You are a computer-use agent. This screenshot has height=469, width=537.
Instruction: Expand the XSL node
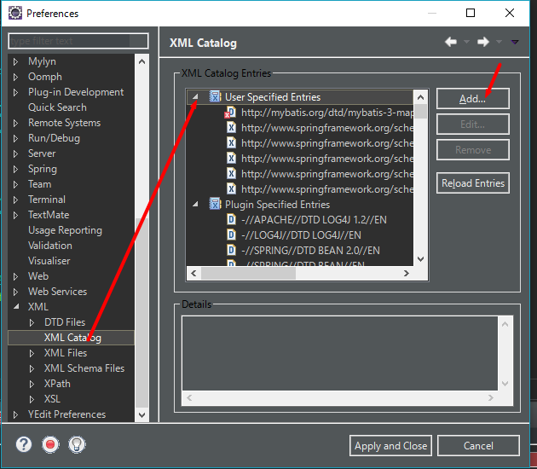(x=32, y=399)
